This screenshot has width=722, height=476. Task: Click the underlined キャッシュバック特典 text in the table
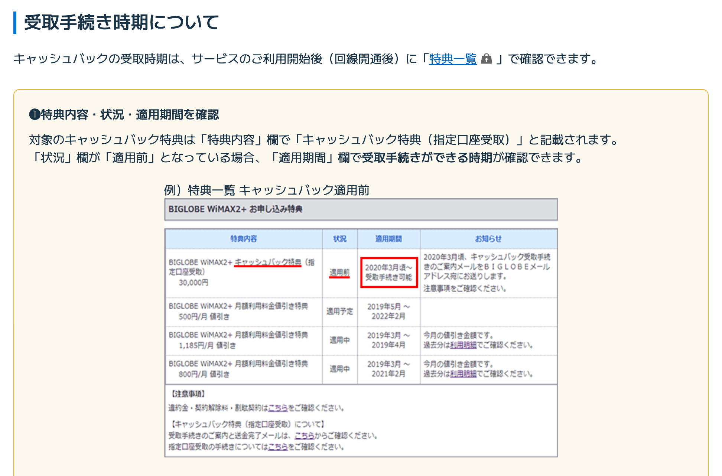(x=268, y=262)
